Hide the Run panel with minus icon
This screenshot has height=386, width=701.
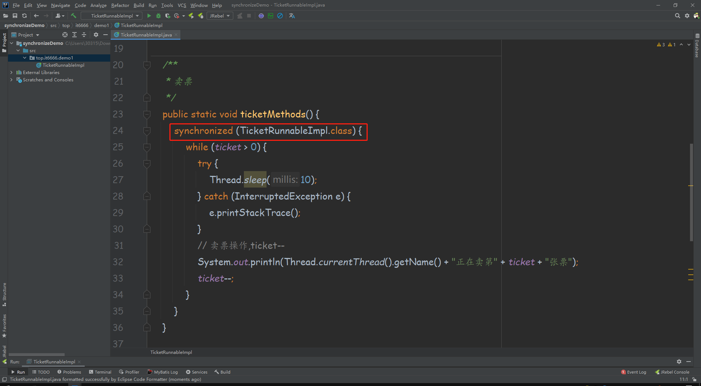pyautogui.click(x=689, y=362)
